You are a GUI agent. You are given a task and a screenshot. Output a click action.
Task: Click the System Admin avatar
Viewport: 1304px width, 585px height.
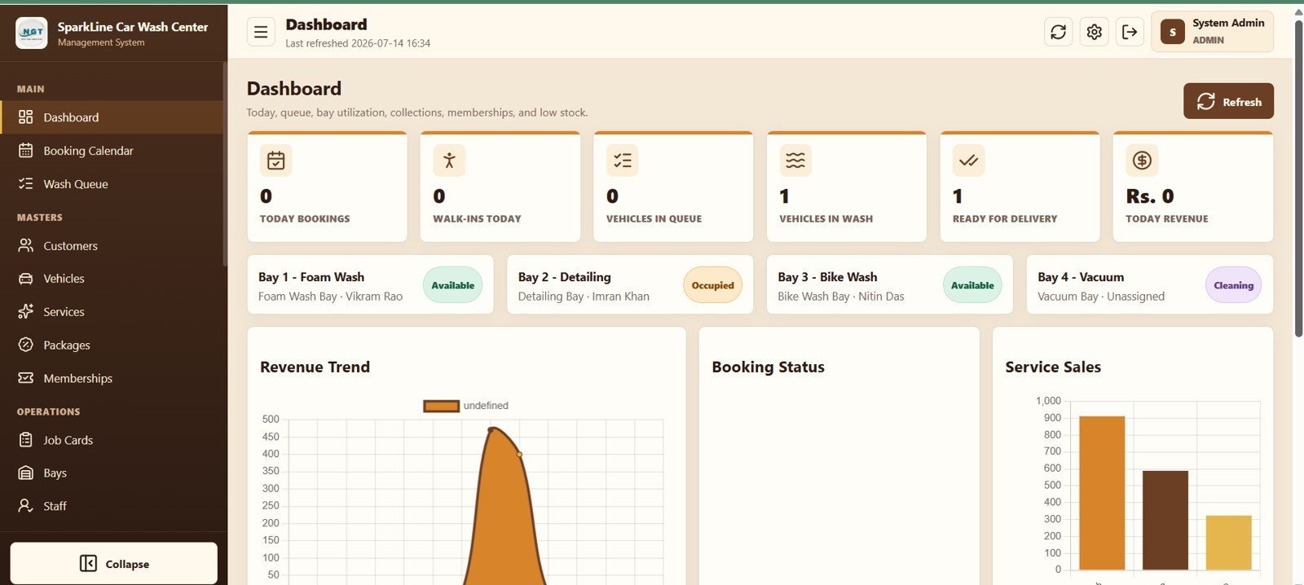[x=1172, y=32]
